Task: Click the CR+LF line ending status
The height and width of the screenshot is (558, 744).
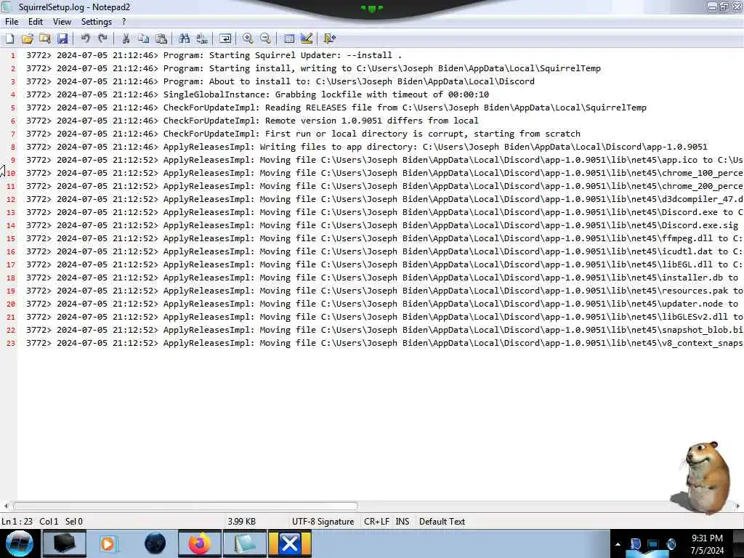Action: pyautogui.click(x=376, y=522)
